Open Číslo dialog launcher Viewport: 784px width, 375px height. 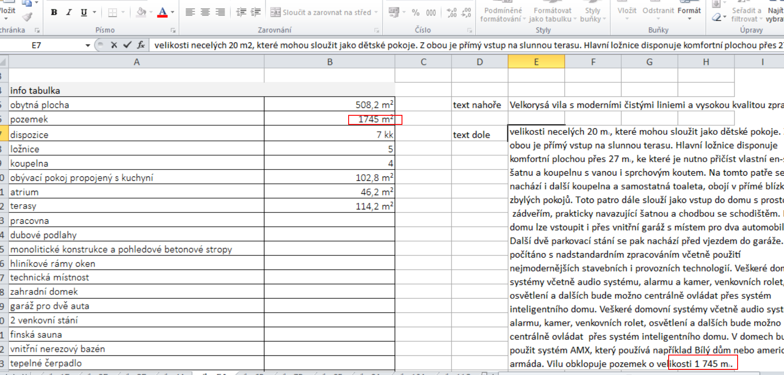[x=470, y=30]
